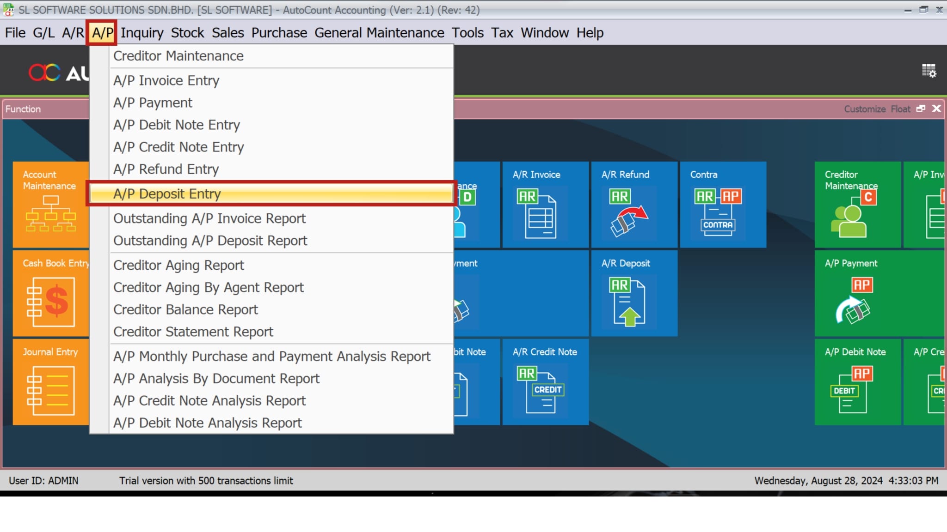Expand the General Maintenance menu
947x532 pixels.
[x=379, y=33]
